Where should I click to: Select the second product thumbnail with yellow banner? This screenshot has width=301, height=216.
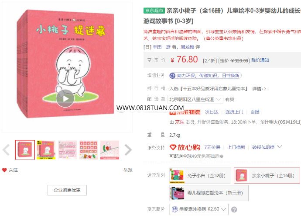[x=46, y=150]
